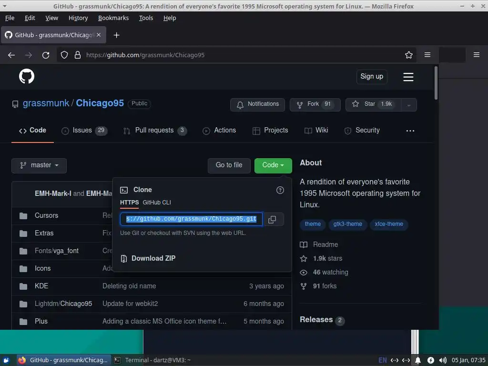Click the shield tracking protection icon
Viewport: 488px width, 366px height.
point(64,55)
